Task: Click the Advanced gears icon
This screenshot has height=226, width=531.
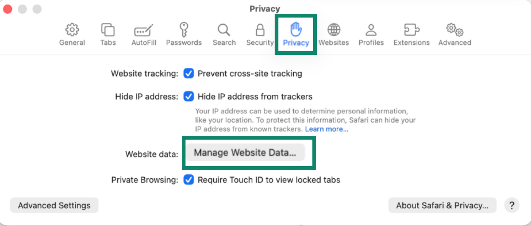Action: pos(455,29)
